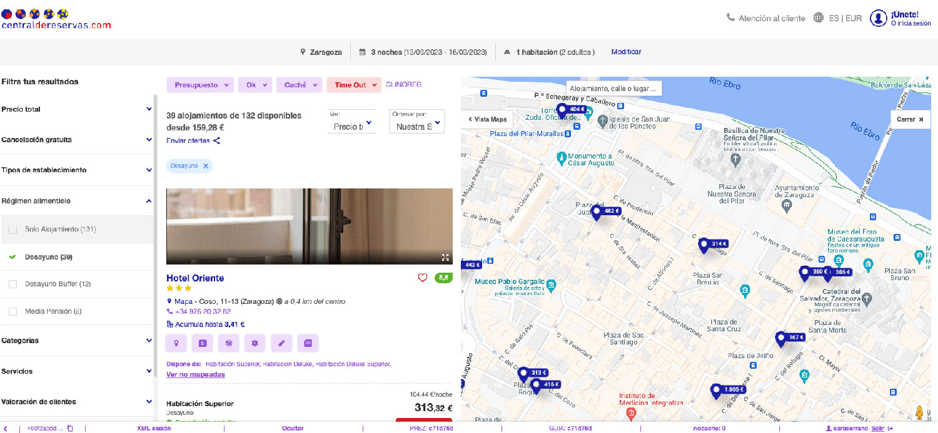Expand the Valoración de clientes filter
938x433 pixels.
(77, 402)
